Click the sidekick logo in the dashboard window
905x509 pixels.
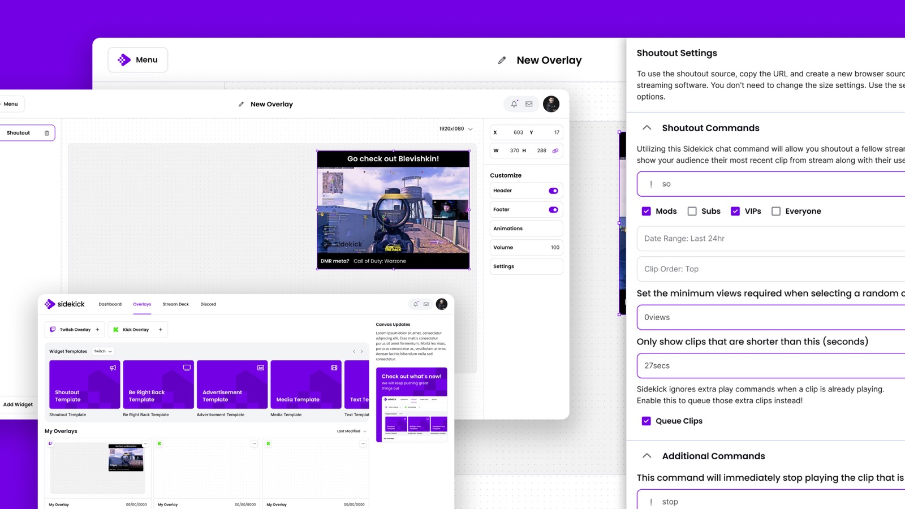pos(64,304)
